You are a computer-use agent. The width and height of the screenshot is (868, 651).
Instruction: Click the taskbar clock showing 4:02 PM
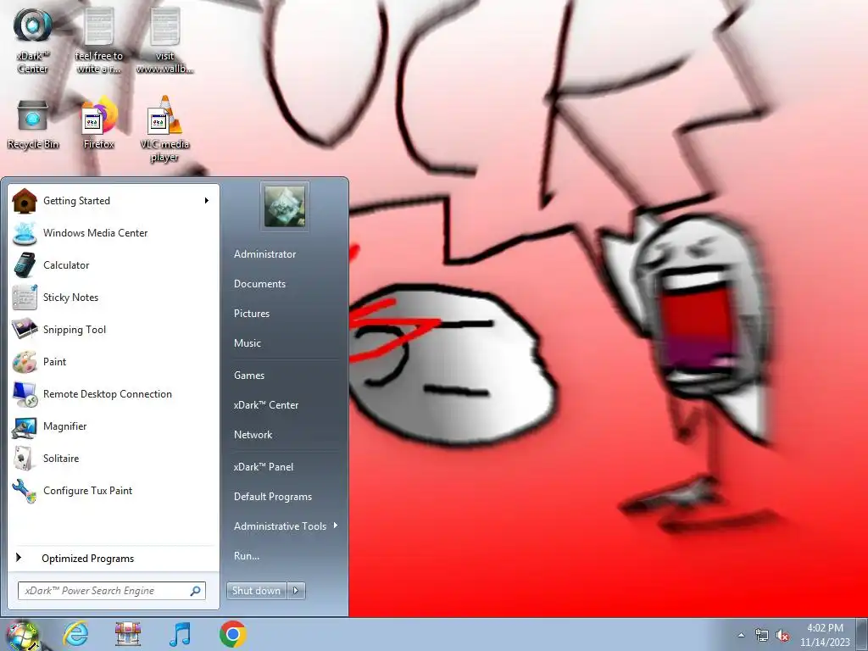tap(825, 635)
